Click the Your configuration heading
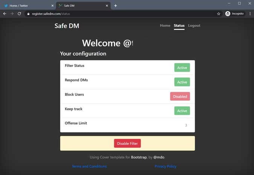The height and width of the screenshot is (175, 254). [x=83, y=54]
